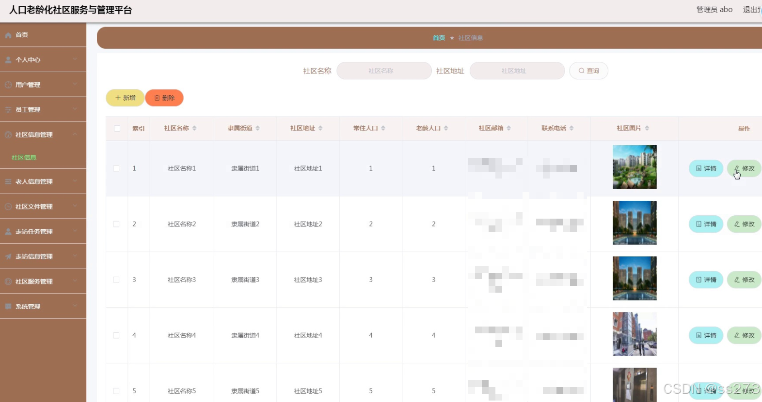This screenshot has width=762, height=402.
Task: Click the clock icon beside 社区文件管理
Action: [8, 207]
